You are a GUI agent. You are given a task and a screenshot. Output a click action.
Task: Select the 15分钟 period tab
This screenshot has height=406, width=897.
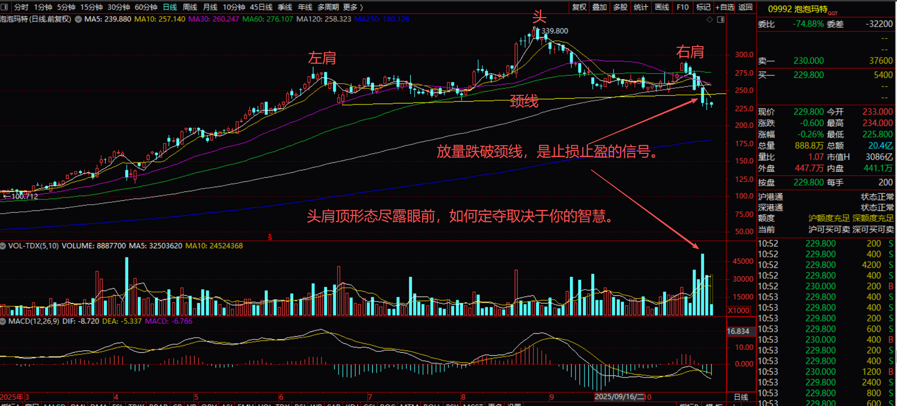tap(91, 7)
